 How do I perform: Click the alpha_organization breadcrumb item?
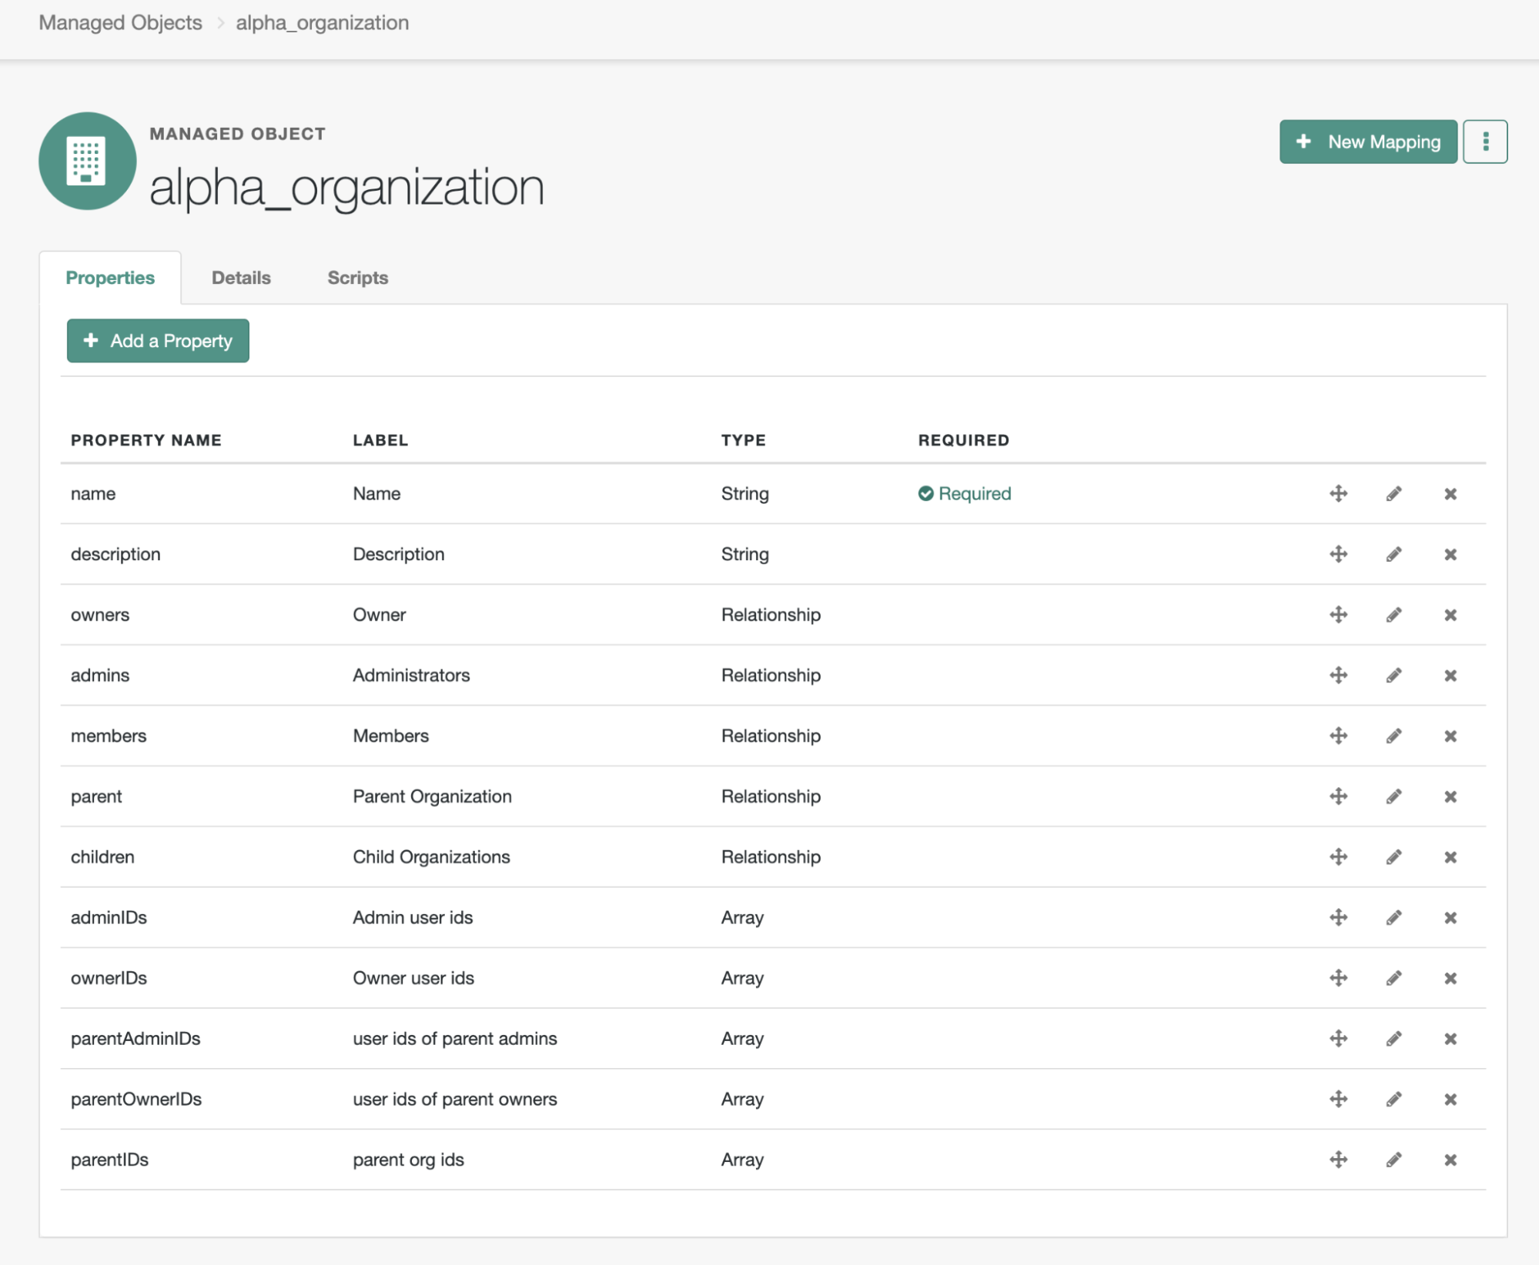323,22
